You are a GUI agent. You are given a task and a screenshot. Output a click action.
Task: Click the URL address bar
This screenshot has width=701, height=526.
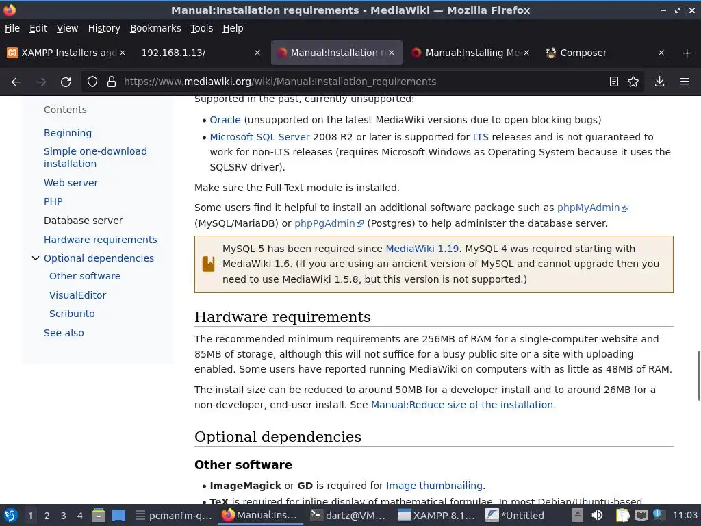point(362,82)
